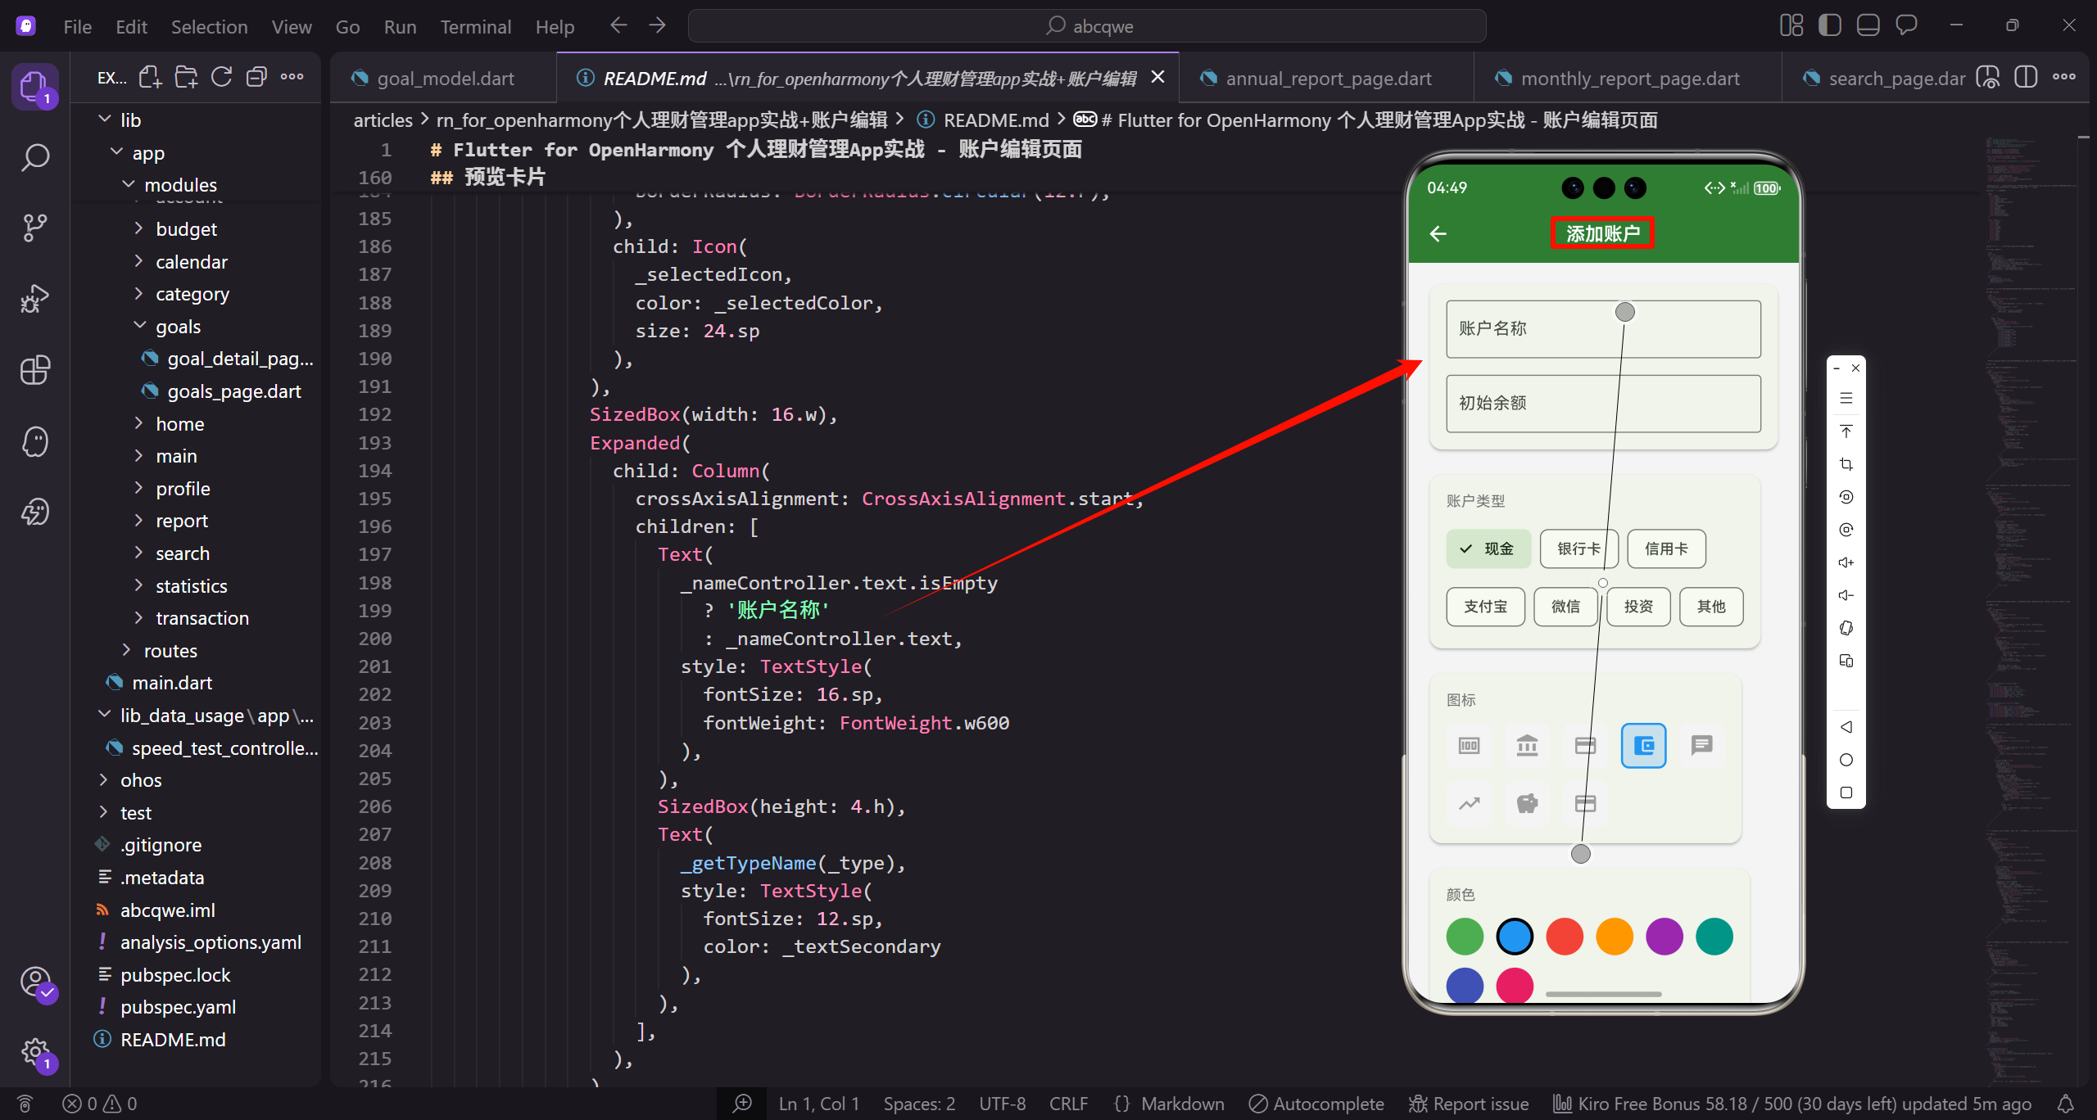
Task: Open the Search view in activity bar
Action: coord(34,157)
